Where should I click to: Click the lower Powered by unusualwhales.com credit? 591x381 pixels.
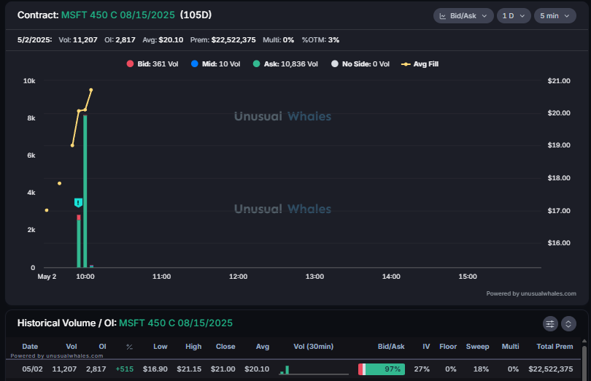(56, 355)
